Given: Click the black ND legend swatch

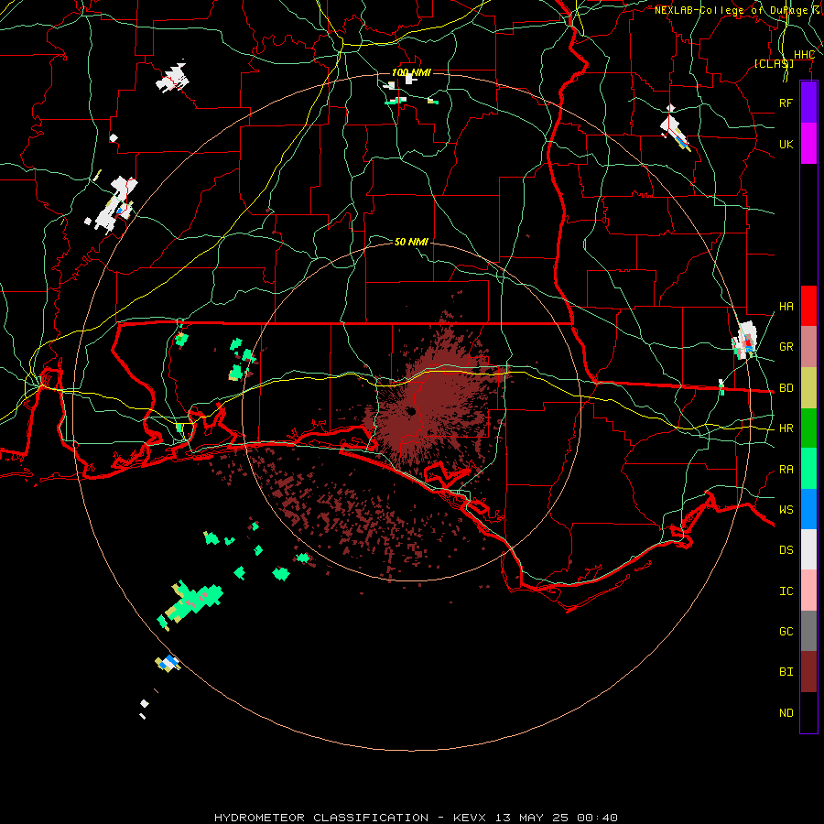Looking at the screenshot, I should [x=808, y=712].
